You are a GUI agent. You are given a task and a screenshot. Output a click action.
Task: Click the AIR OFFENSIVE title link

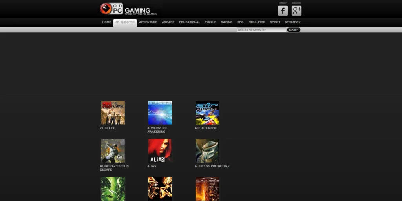(x=206, y=128)
